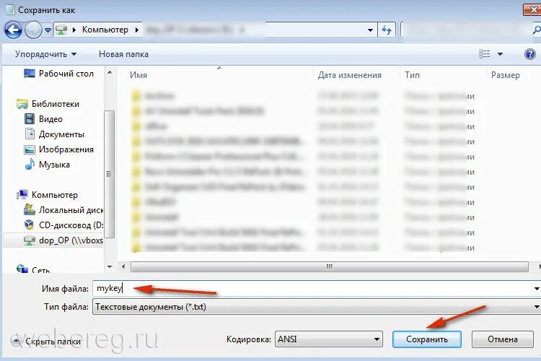Click the horizontal scrollbar left arrow
The width and height of the screenshot is (541, 361).
point(123,266)
